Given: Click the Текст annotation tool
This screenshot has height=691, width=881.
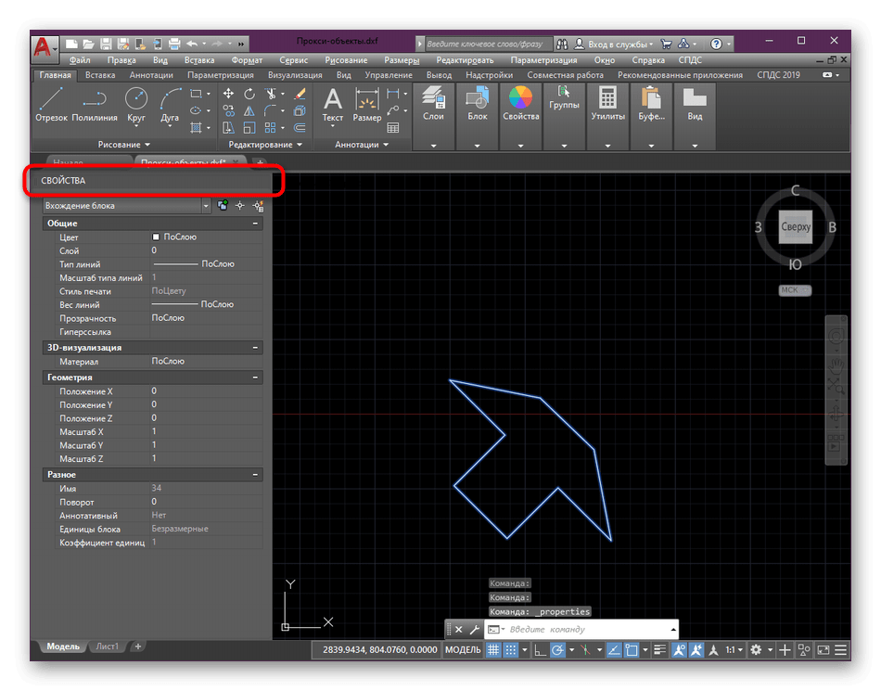Looking at the screenshot, I should (x=333, y=105).
